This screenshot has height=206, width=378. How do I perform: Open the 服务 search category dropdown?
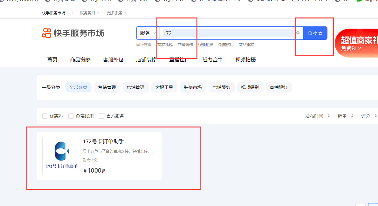pyautogui.click(x=147, y=33)
